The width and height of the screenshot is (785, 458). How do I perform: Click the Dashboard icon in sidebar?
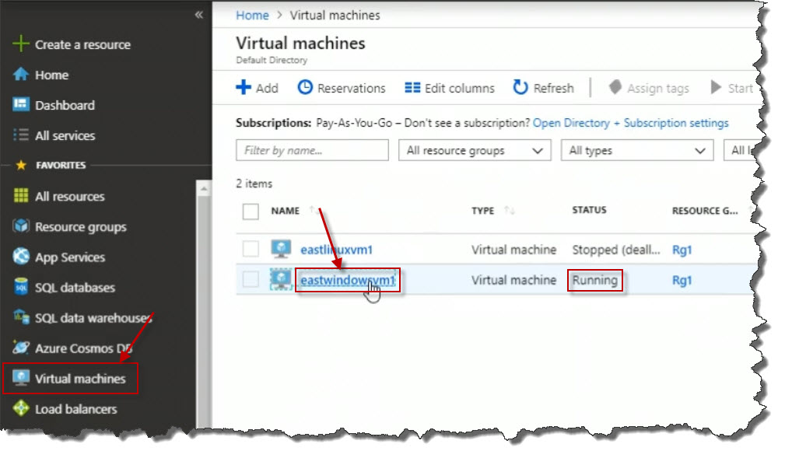click(x=20, y=105)
